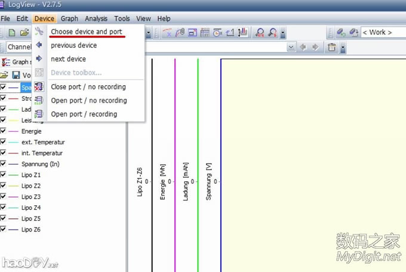Expand the wide channel combo box arrow
The width and height of the screenshot is (406, 272).
pos(291,47)
